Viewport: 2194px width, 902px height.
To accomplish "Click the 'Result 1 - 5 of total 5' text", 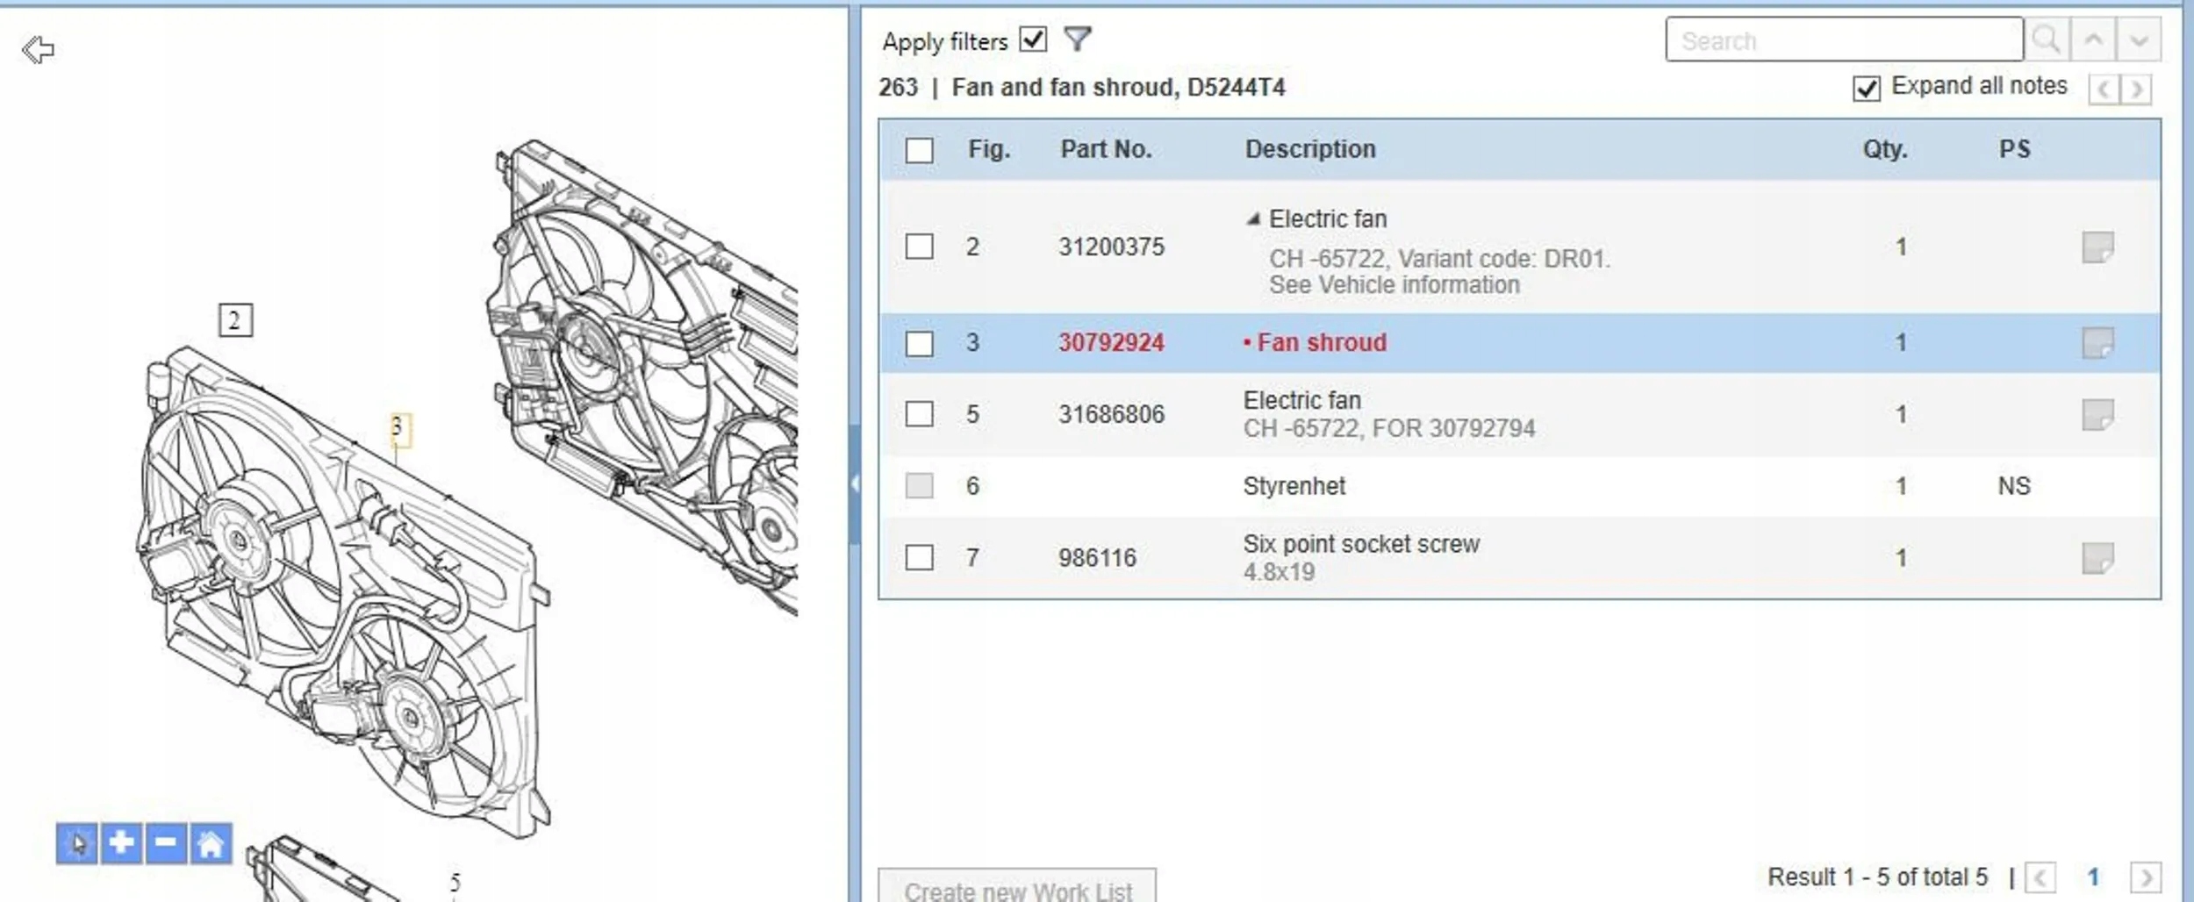I will [x=1877, y=877].
